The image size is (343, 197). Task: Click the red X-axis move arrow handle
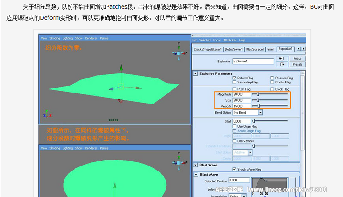[x=138, y=88]
